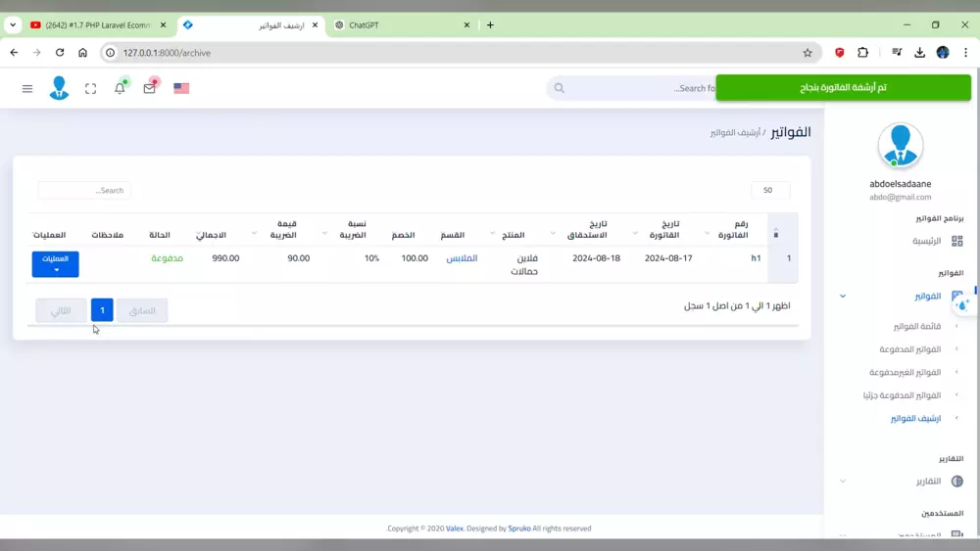Open the الملابس section link
Viewport: 980px width, 551px height.
(462, 258)
